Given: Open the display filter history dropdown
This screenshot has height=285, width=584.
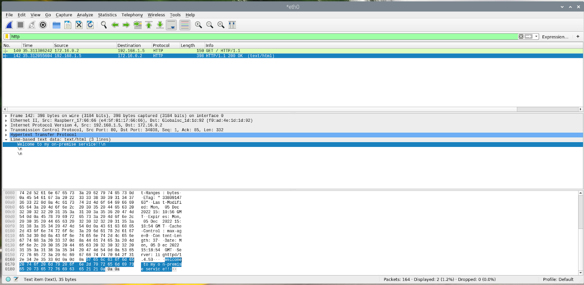Looking at the screenshot, I should pos(536,36).
